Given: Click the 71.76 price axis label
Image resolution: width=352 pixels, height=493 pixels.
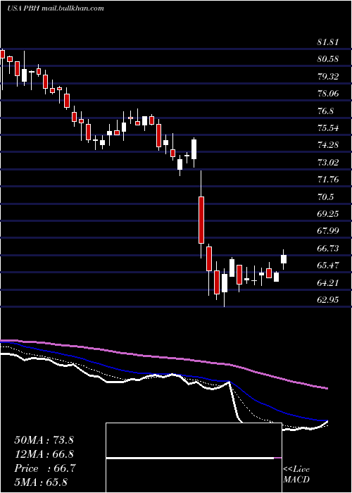Looking at the screenshot, I should pyautogui.click(x=328, y=180).
